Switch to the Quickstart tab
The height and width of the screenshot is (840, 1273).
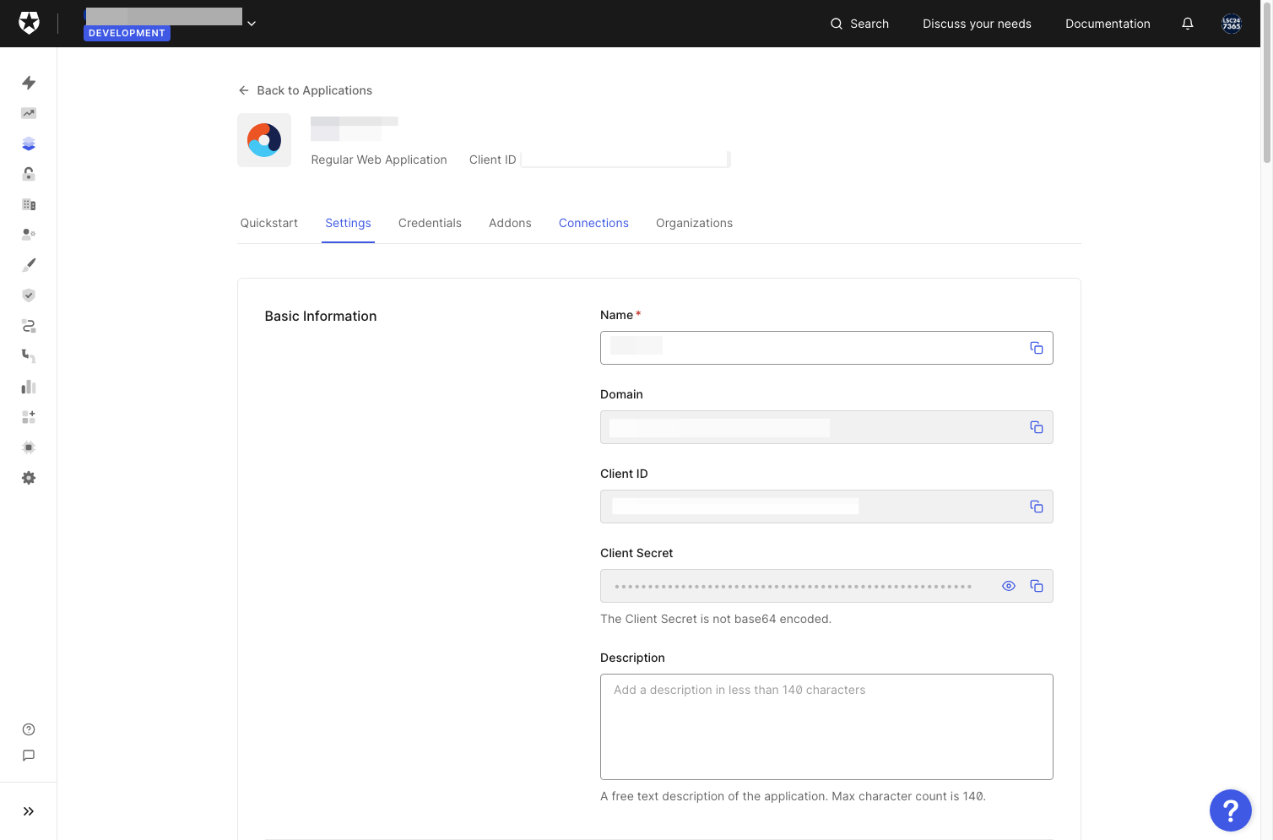point(269,223)
